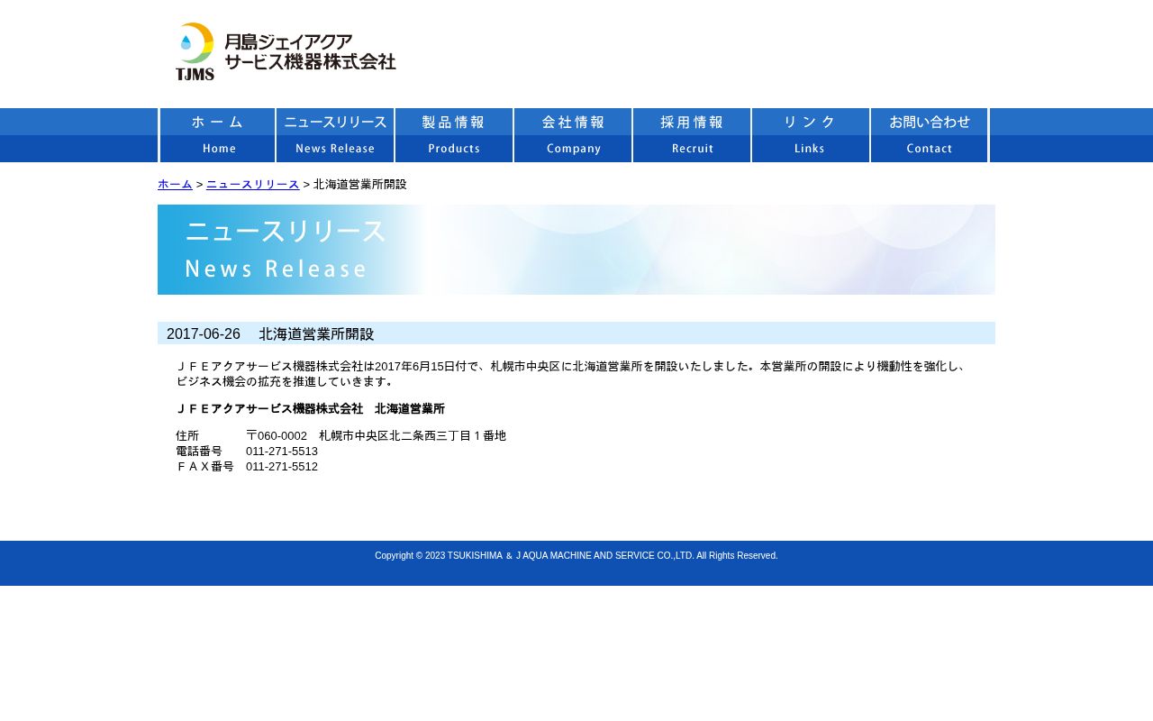Click the 北海道営業所開設 article heading
Screen dimensions: 1153x721
(x=316, y=333)
